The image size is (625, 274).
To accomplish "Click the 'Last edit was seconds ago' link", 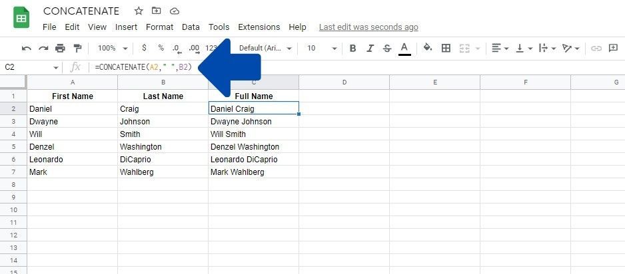I will click(x=368, y=27).
